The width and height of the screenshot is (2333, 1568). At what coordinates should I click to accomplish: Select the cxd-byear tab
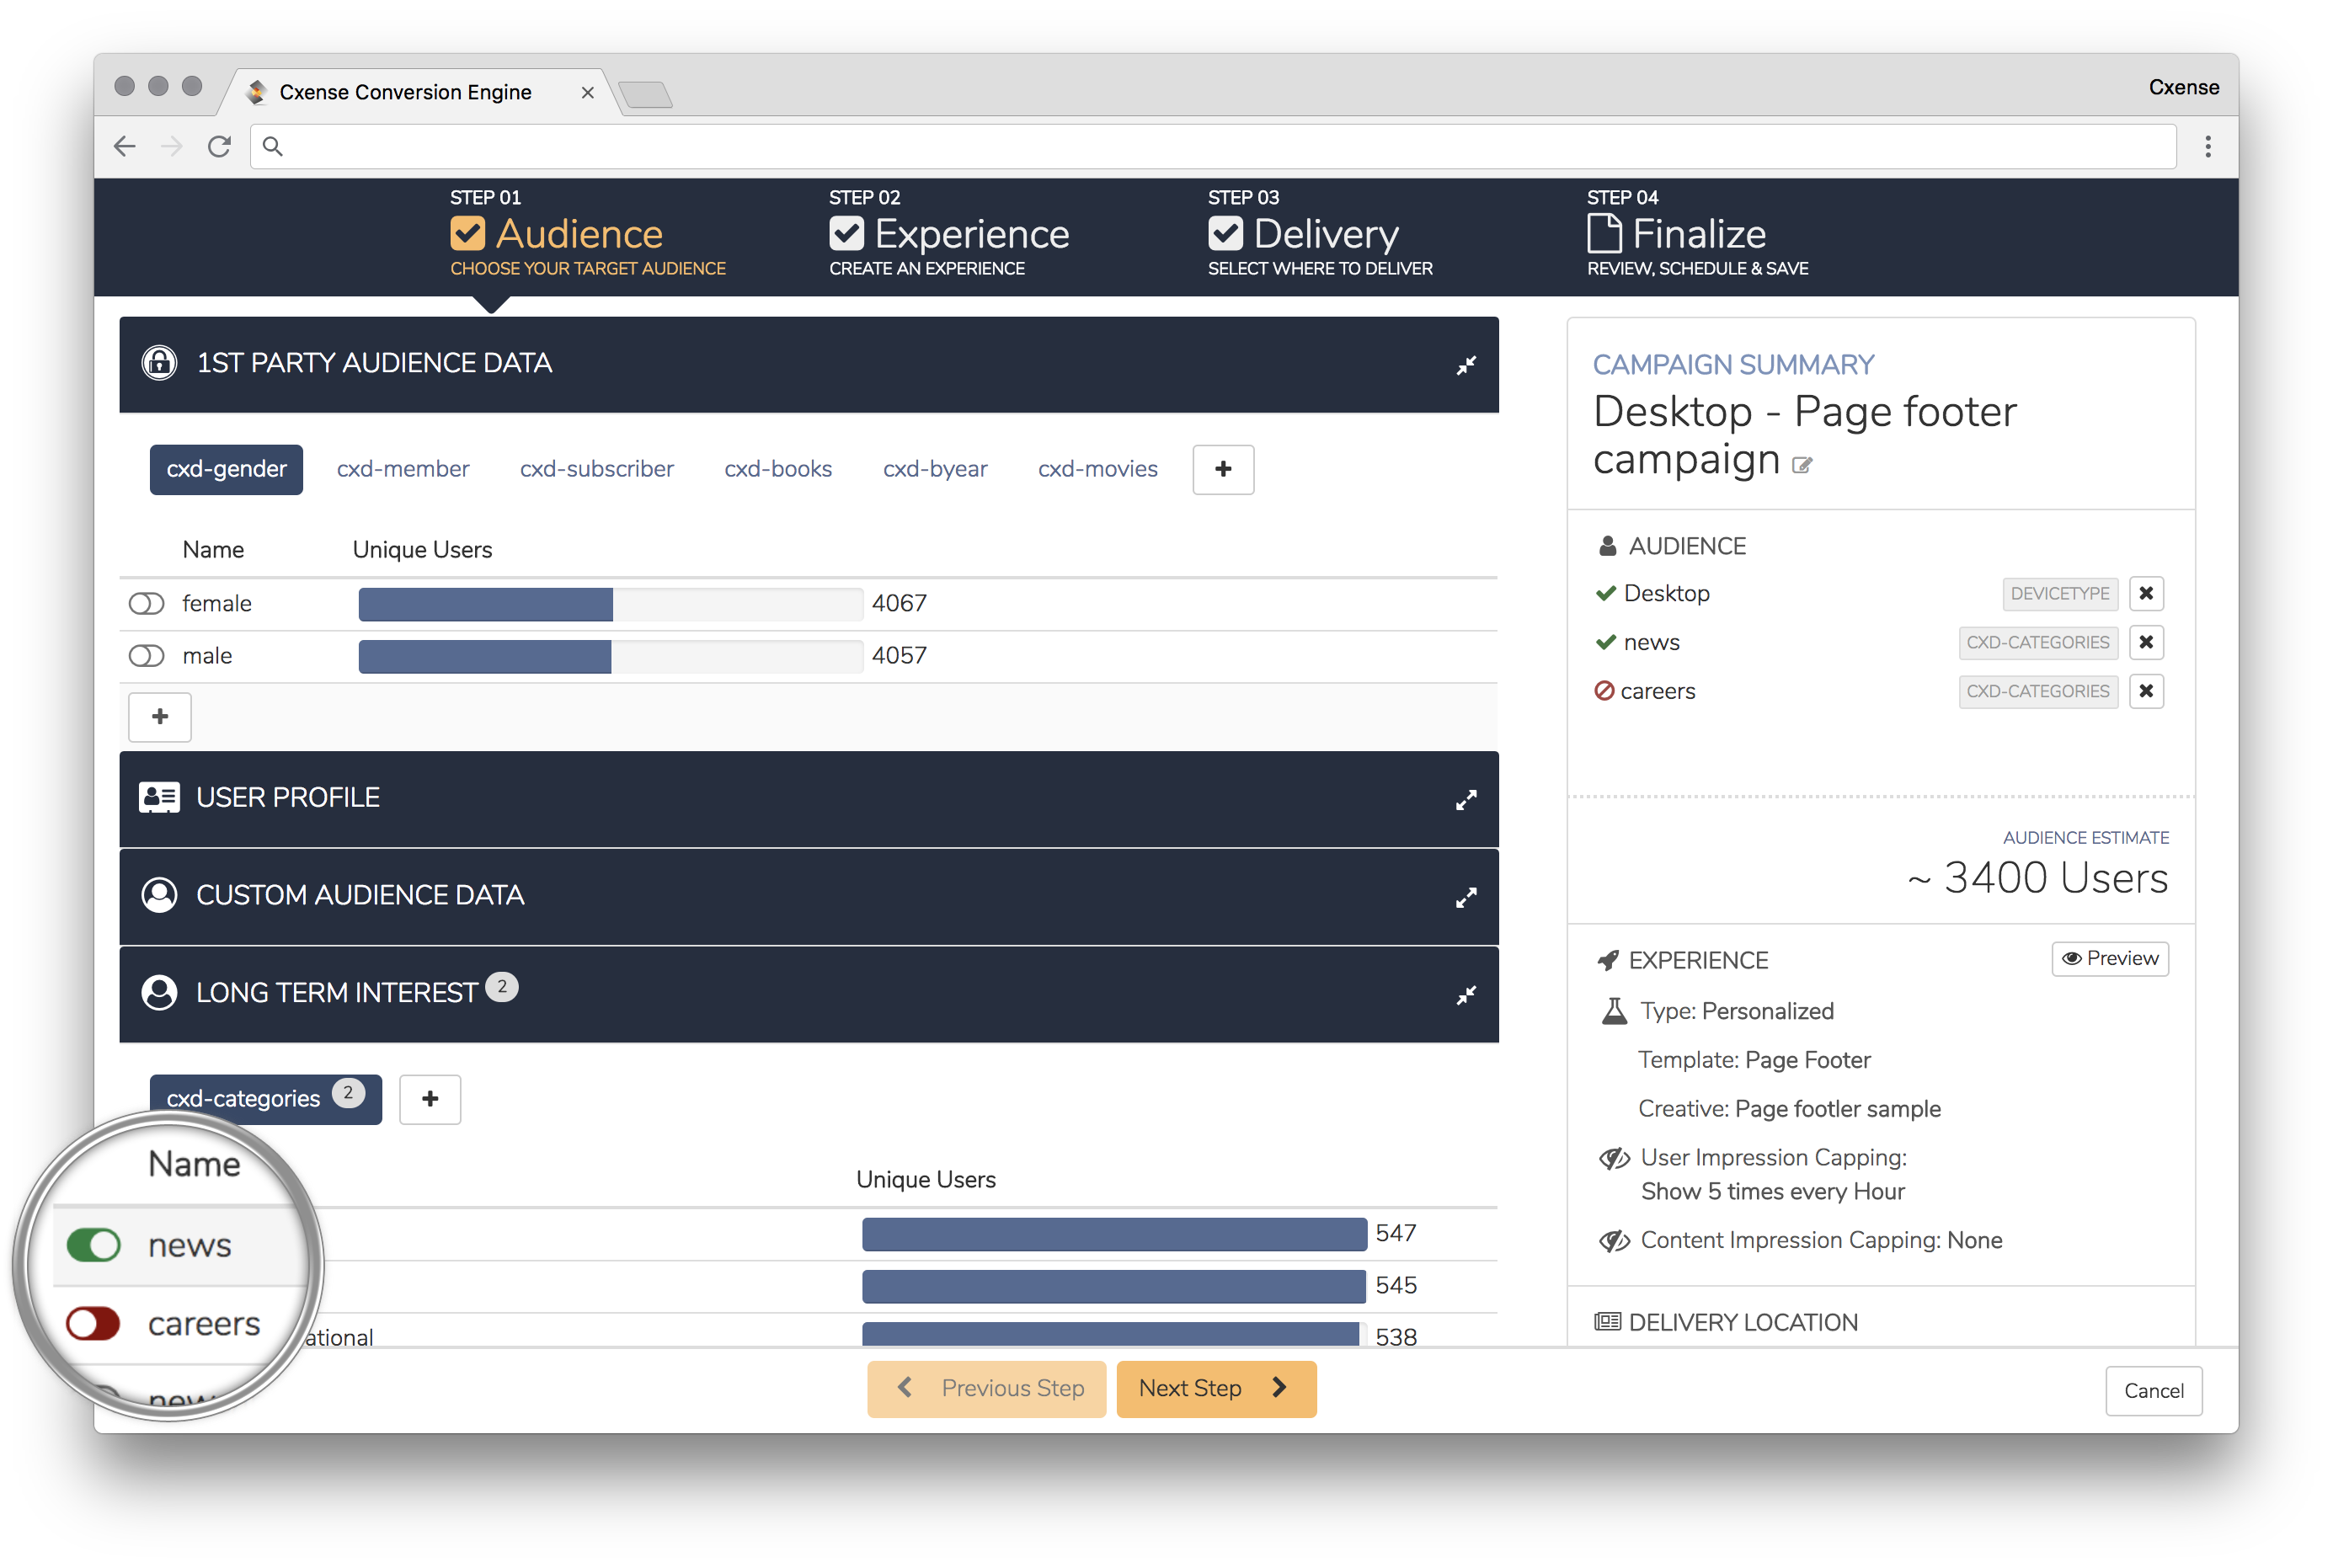[934, 469]
